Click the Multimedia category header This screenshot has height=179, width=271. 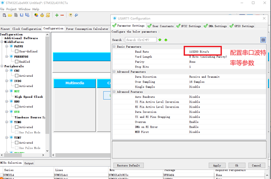pyautogui.click(x=74, y=83)
